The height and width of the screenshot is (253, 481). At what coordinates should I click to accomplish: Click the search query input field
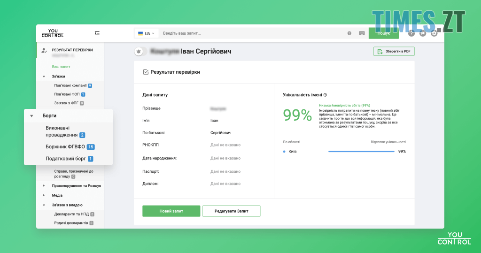tap(251, 33)
